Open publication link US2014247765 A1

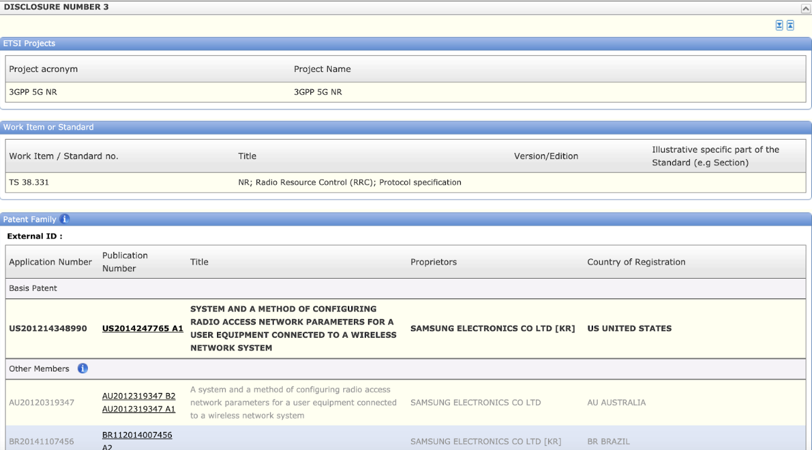(x=142, y=328)
